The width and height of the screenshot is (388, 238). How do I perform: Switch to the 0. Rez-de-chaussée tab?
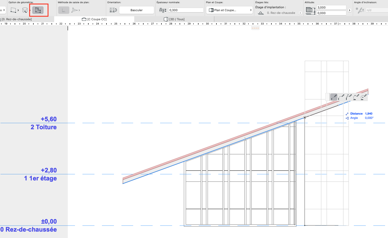(16, 19)
